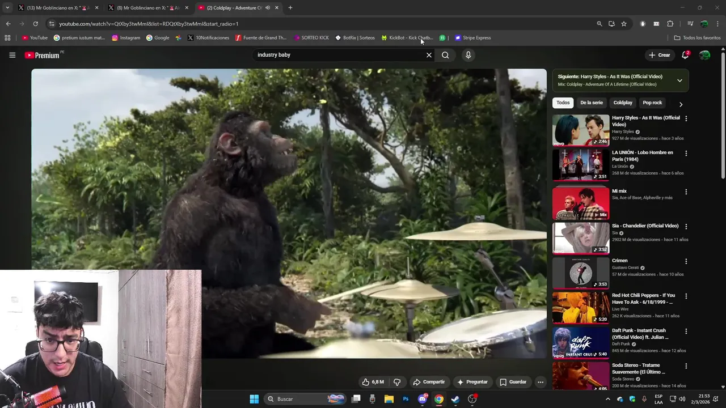Switch to first Mr Goblinciano X tab
The width and height of the screenshot is (726, 408).
pos(58,8)
